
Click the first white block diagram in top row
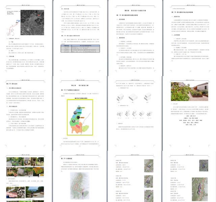click(120, 97)
